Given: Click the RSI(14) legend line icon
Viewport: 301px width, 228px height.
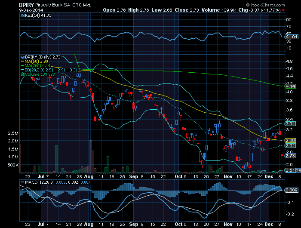Looking at the screenshot, I should coord(22,15).
